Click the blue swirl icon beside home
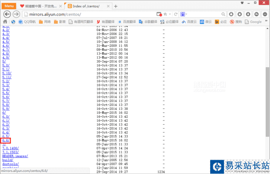 (x=13, y=22)
